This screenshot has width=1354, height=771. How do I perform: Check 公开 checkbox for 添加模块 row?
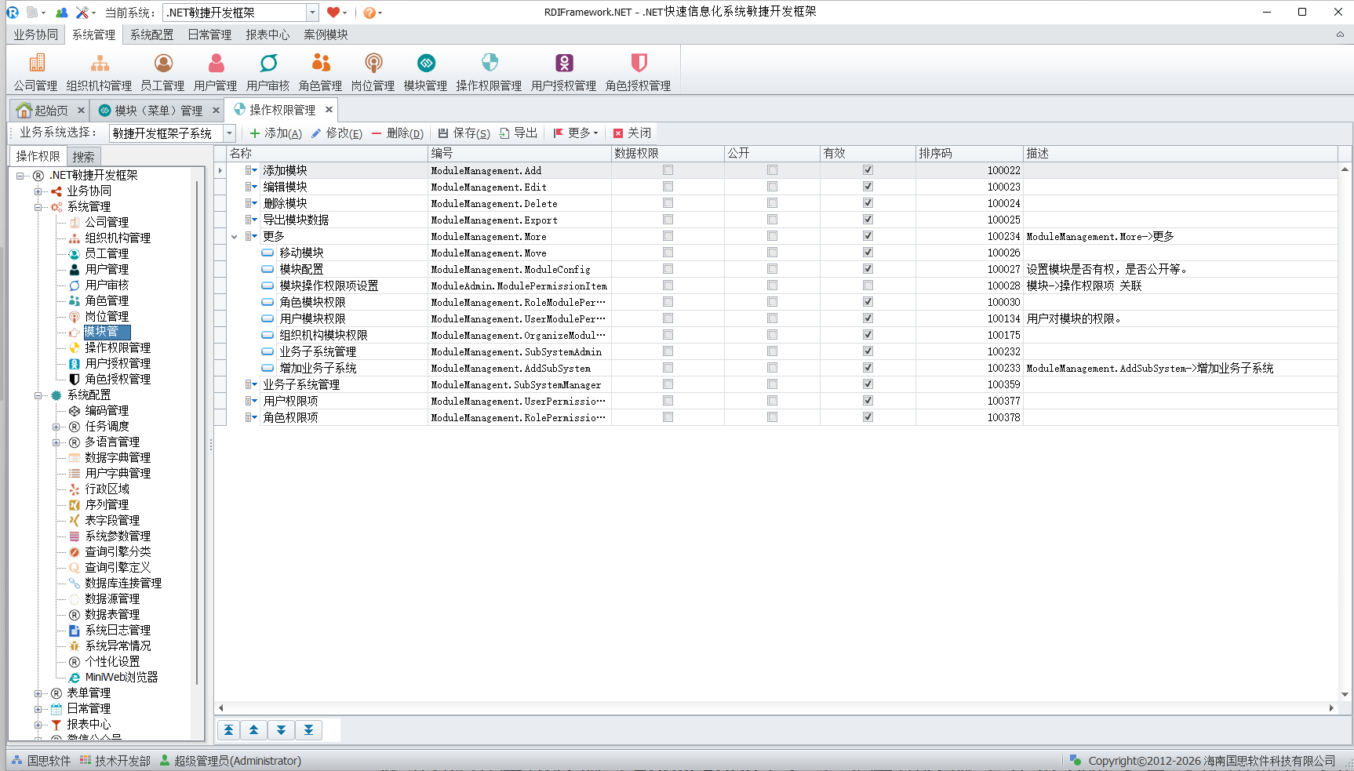[x=772, y=170]
